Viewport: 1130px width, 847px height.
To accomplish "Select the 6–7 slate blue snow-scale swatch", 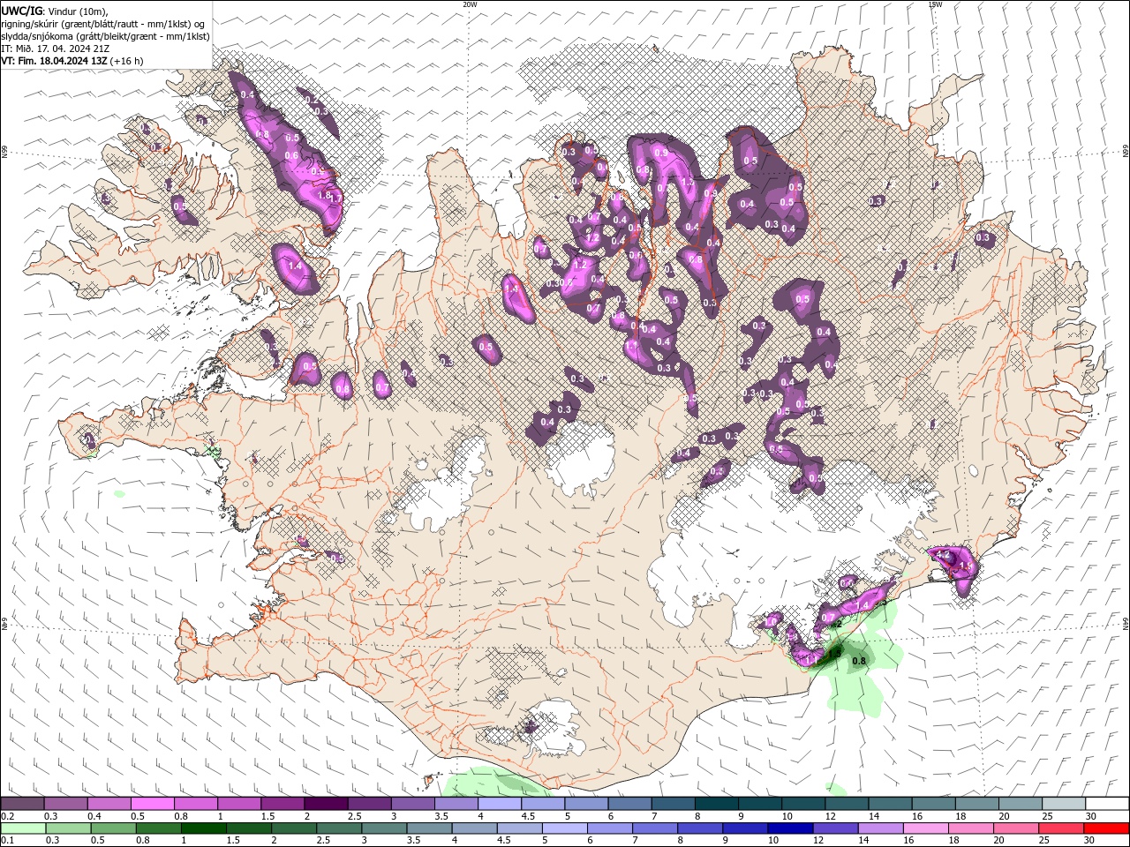I will pyautogui.click(x=630, y=804).
